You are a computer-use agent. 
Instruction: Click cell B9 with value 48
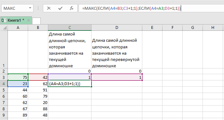coord(38,115)
